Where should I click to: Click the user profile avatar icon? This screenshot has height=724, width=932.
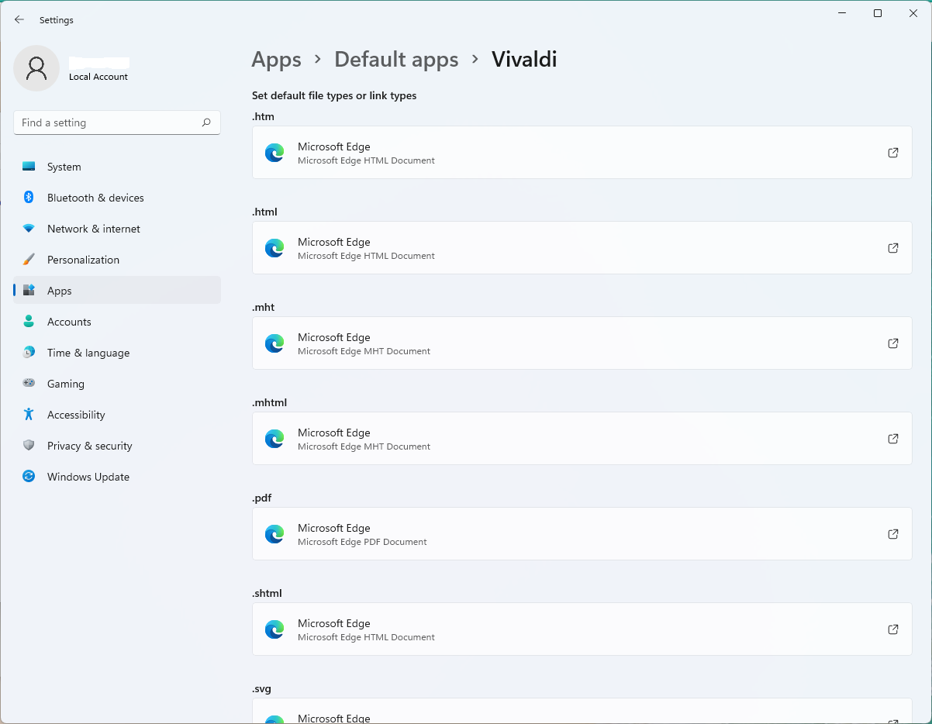(x=36, y=68)
